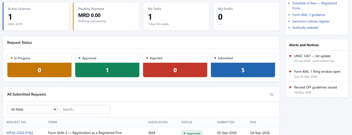Click the refresh icon in All Submitted Requests
The width and height of the screenshot is (352, 135).
(x=272, y=95)
